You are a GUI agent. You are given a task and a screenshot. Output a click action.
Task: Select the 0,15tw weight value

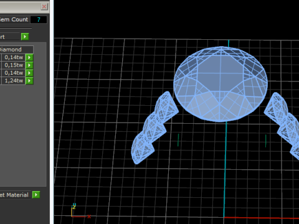pos(13,65)
